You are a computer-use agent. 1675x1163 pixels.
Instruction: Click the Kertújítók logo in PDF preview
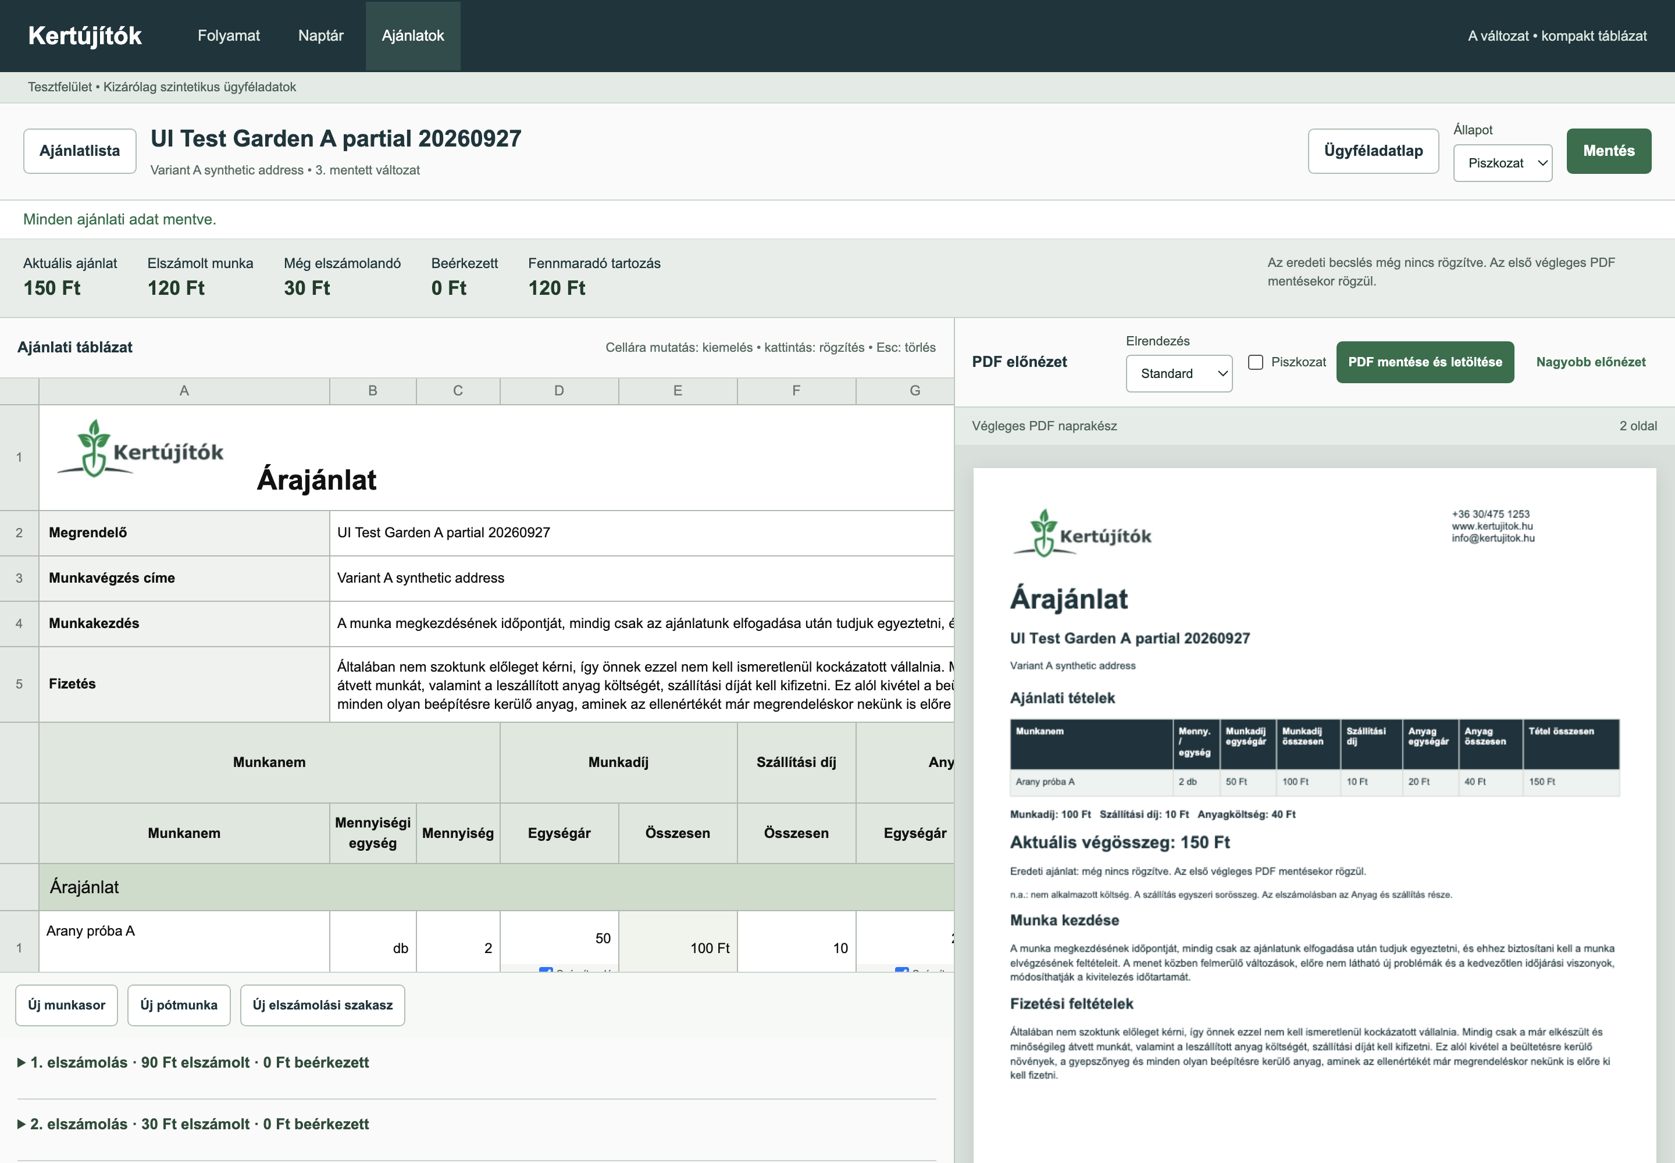tap(1082, 533)
